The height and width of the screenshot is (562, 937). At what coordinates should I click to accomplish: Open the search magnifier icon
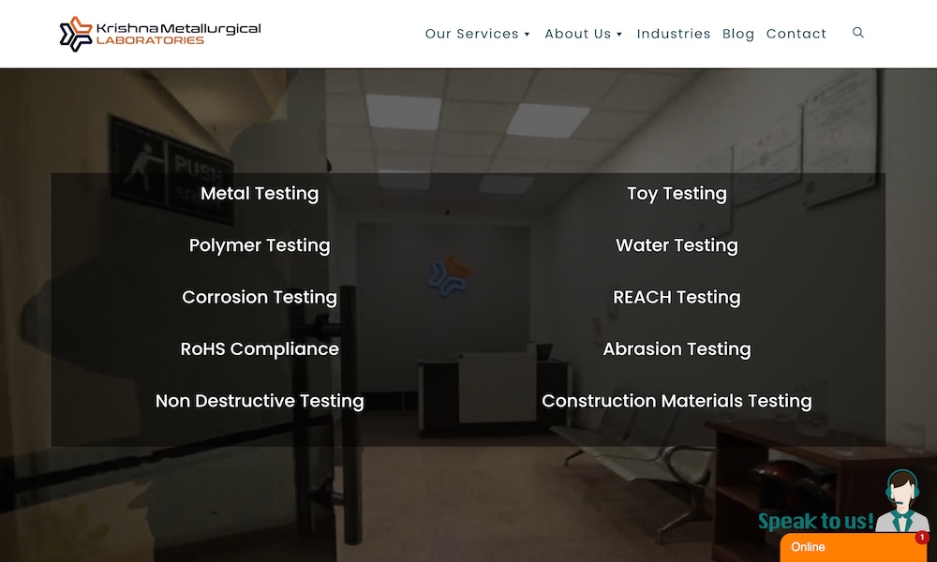pos(857,32)
